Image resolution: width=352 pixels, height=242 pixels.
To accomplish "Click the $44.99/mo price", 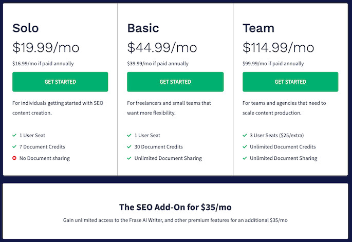I will point(162,48).
